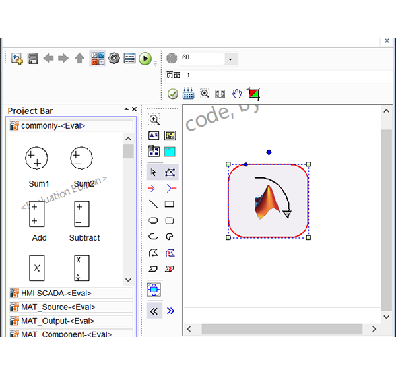Click canvas vertical scrollbar up arrow
Screen dimensions: 396x372
coord(386,111)
